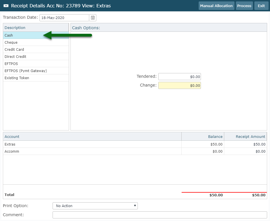Screen dimensions: 270x221
Task: Click the Transaction Date field
Action: click(64, 18)
